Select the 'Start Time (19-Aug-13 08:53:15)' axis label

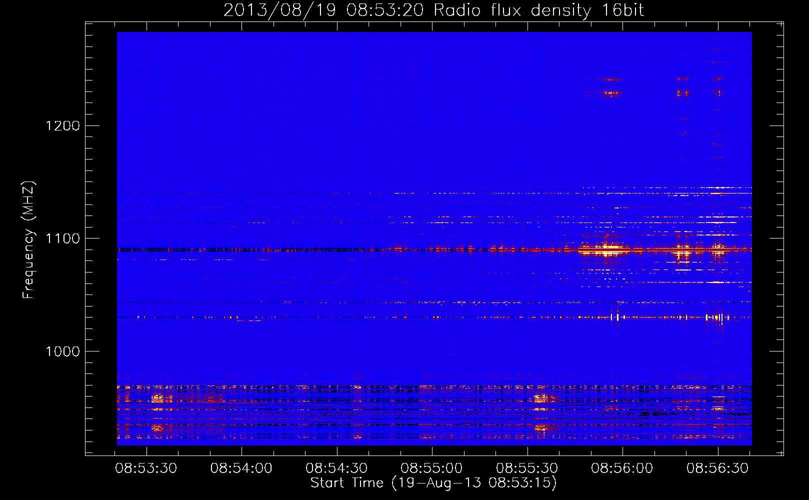[433, 483]
